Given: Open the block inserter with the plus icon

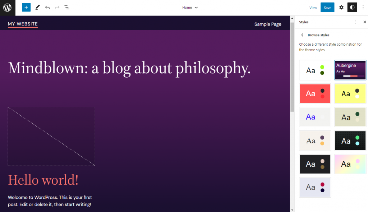Looking at the screenshot, I should (x=26, y=7).
